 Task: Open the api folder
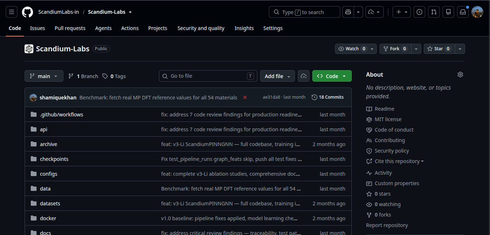pyautogui.click(x=44, y=129)
